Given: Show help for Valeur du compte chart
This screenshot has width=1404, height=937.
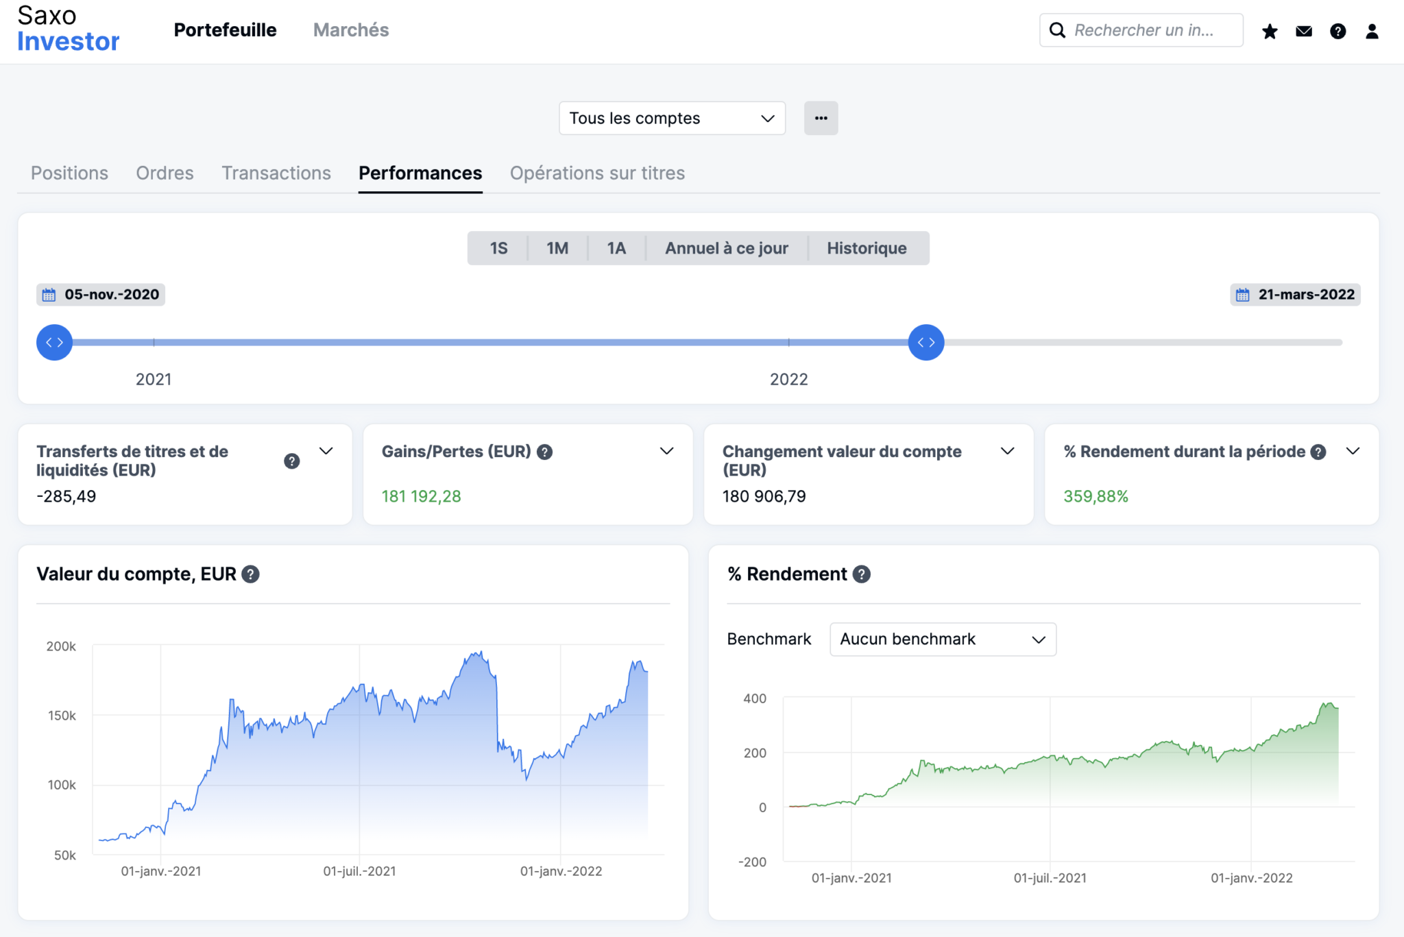Looking at the screenshot, I should (251, 574).
